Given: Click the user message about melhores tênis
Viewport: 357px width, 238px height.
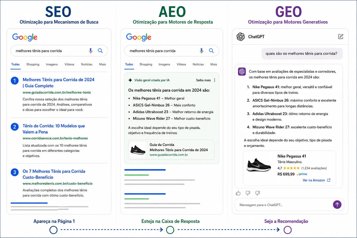Looking at the screenshot, I should (x=302, y=54).
